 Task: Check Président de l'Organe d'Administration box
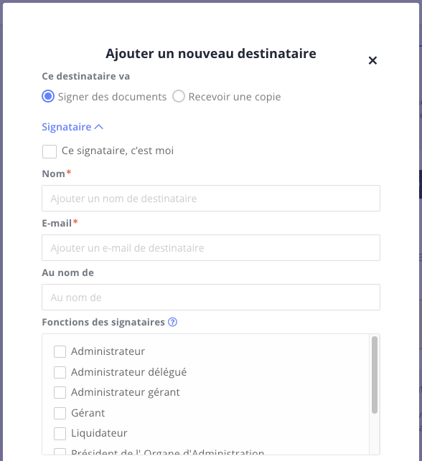tap(60, 452)
